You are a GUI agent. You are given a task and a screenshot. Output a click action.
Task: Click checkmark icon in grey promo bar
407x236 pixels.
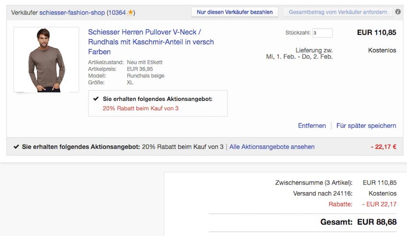click(16, 147)
